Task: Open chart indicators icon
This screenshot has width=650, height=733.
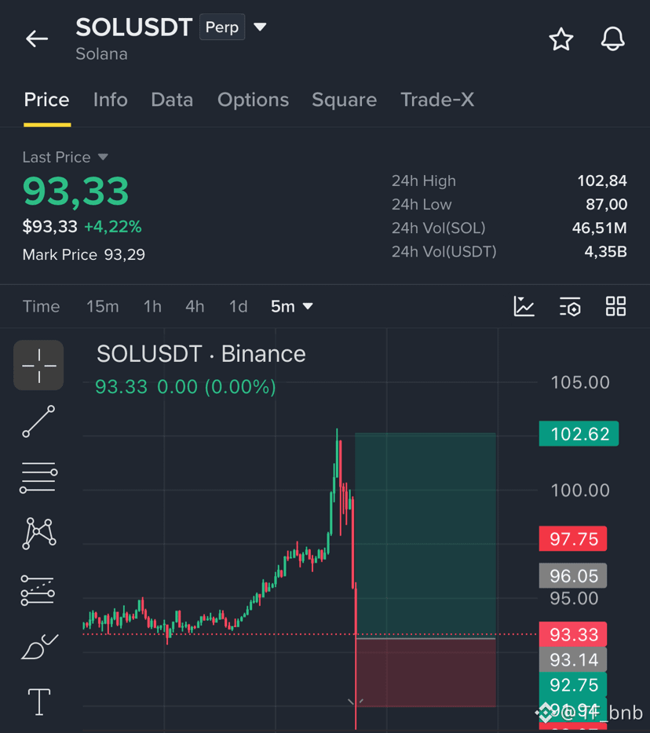Action: point(524,307)
